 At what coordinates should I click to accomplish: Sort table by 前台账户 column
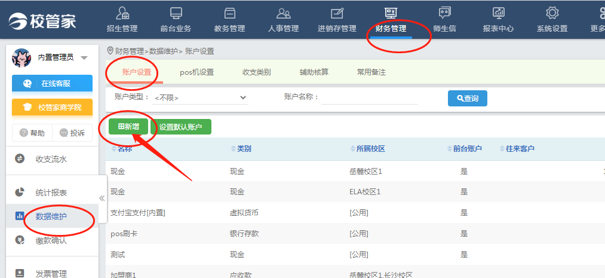coord(465,149)
